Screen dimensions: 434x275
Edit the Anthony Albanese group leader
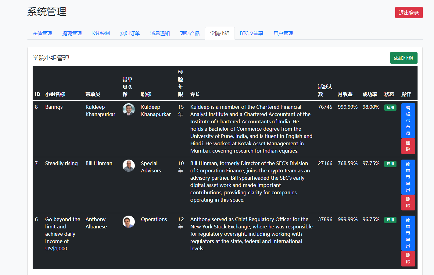(408, 233)
